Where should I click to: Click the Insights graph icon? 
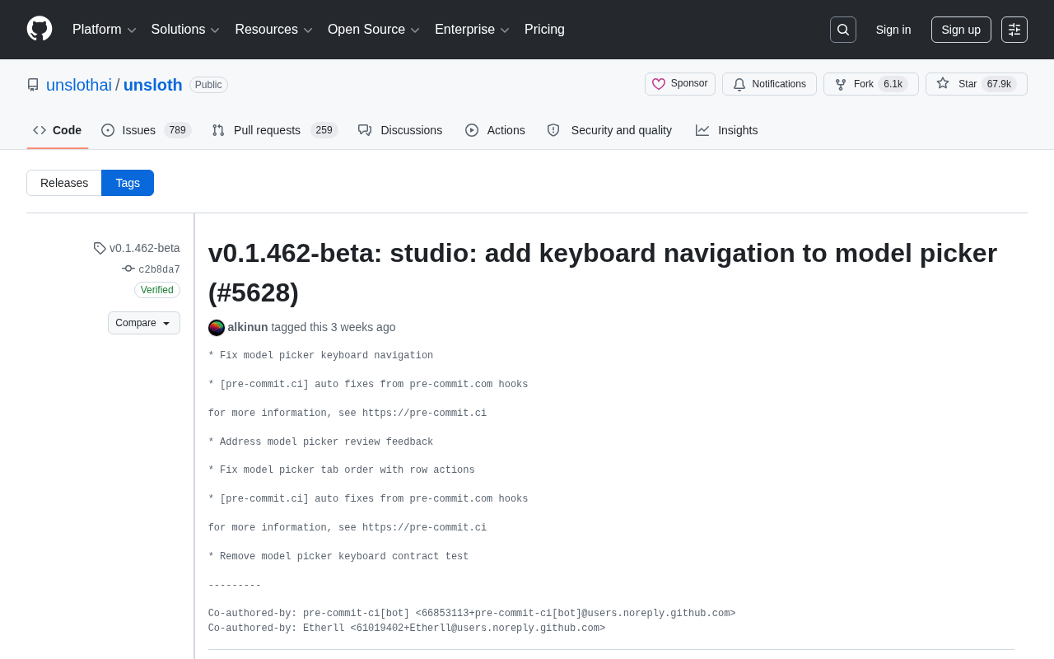click(702, 130)
